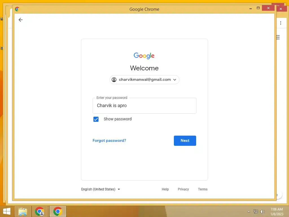
Task: Minimize the Google Chrome sign-in window
Action: click(251, 8)
